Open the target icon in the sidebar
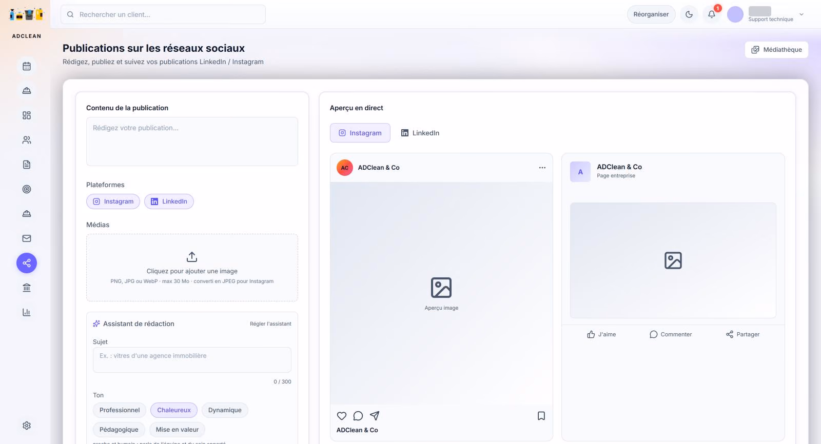This screenshot has width=821, height=444. coord(27,189)
